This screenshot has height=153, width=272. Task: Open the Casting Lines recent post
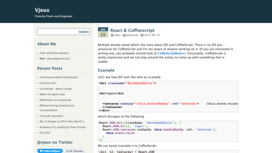click(48, 83)
